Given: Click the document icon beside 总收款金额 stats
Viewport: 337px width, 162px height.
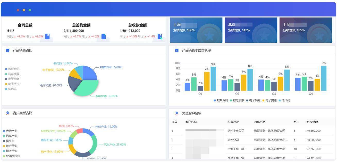Looking at the screenshot, I should click(160, 36).
